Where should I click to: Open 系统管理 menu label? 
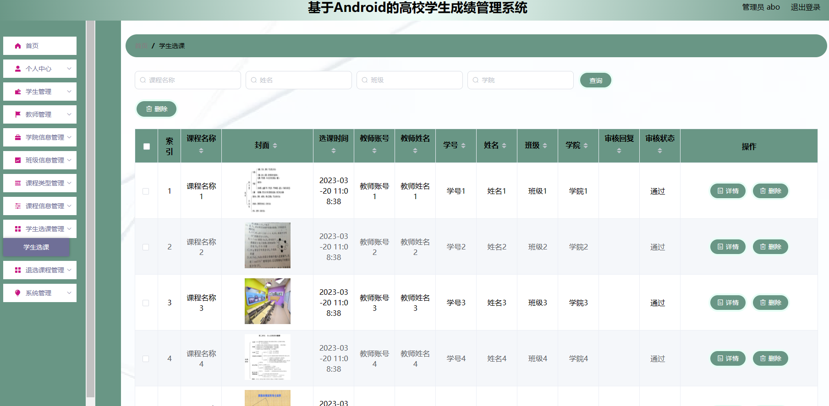[38, 293]
